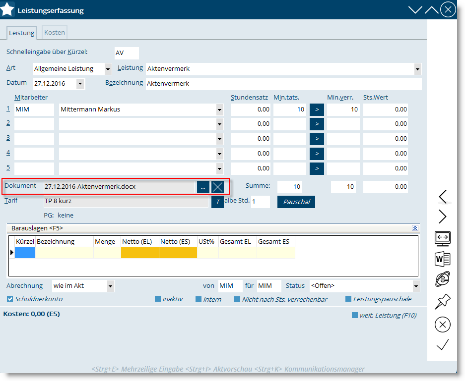Transfer minutes in row 2 with arrow button
Screen dimensions: 465x381
coord(317,124)
